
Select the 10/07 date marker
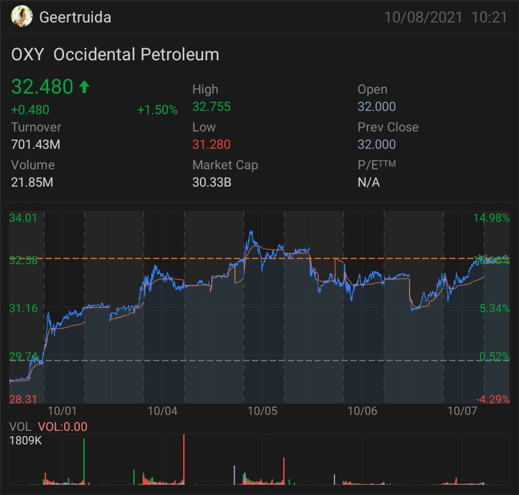[463, 411]
